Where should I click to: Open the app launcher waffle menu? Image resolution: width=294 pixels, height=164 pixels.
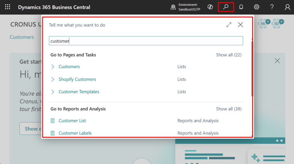(8, 7)
